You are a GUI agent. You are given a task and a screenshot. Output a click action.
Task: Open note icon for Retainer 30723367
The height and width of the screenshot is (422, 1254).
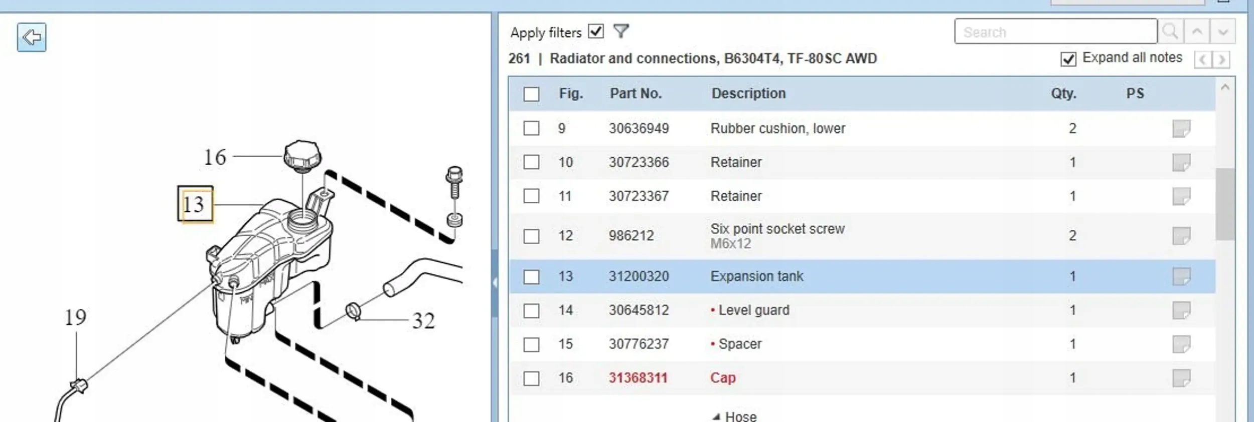pos(1181,196)
